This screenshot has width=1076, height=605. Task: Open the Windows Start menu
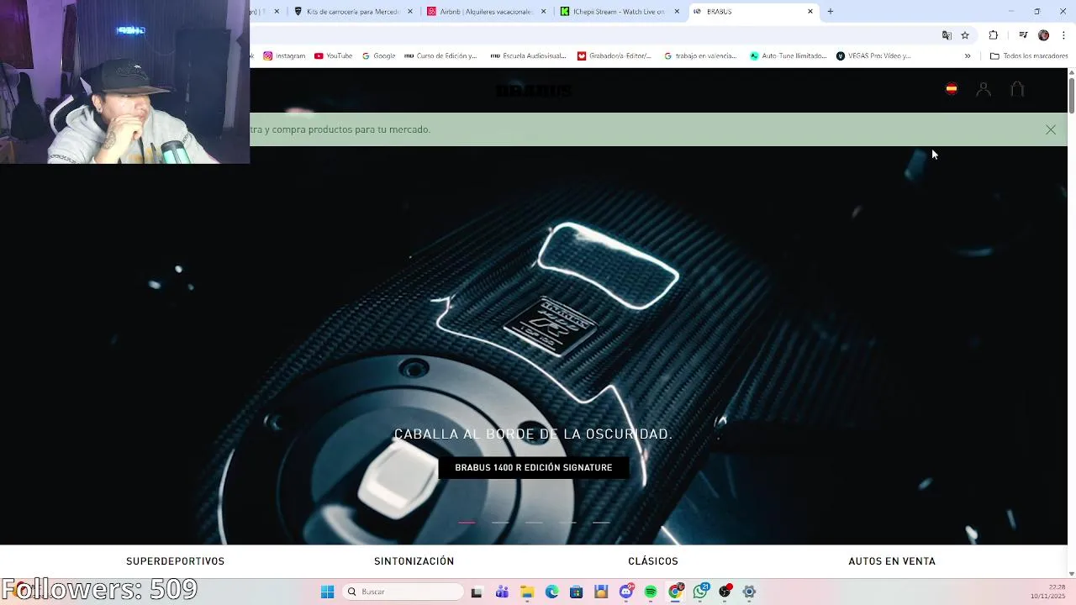pyautogui.click(x=327, y=592)
